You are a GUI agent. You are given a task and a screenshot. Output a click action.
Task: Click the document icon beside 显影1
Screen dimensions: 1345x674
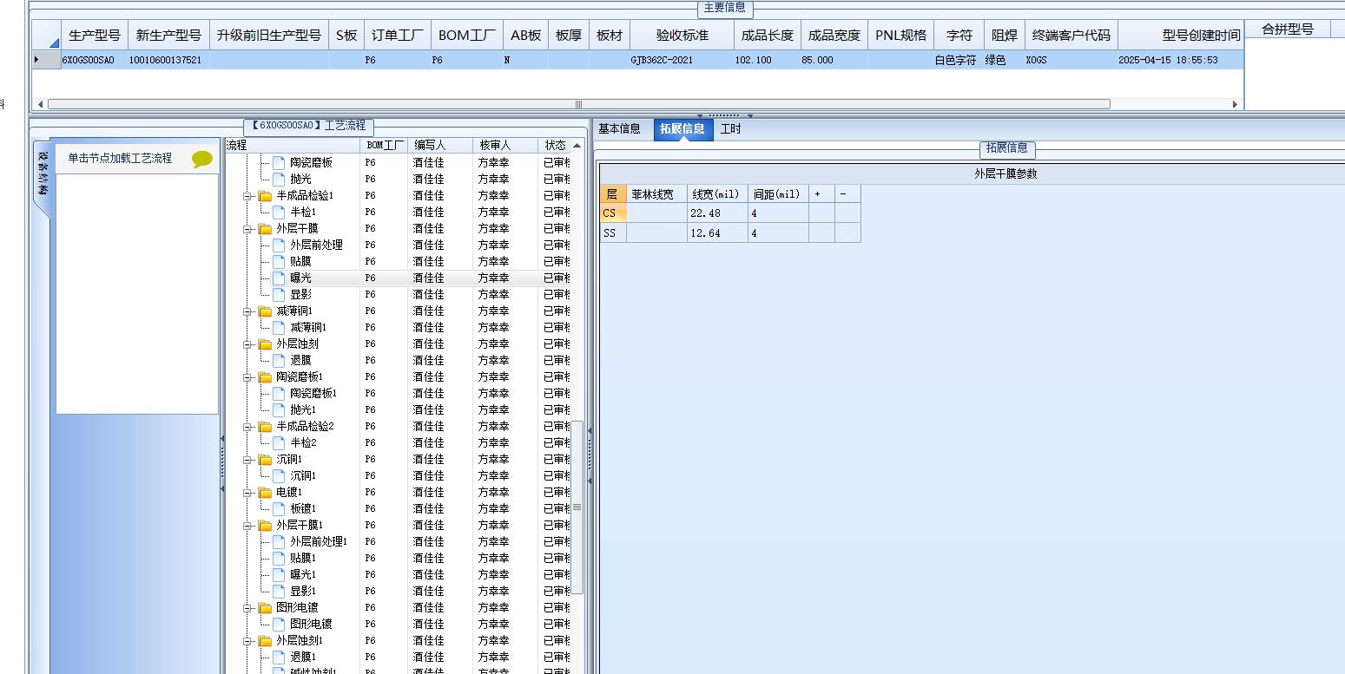coord(279,592)
